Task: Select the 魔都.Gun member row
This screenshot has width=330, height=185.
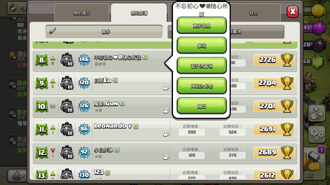Action: pyautogui.click(x=165, y=106)
